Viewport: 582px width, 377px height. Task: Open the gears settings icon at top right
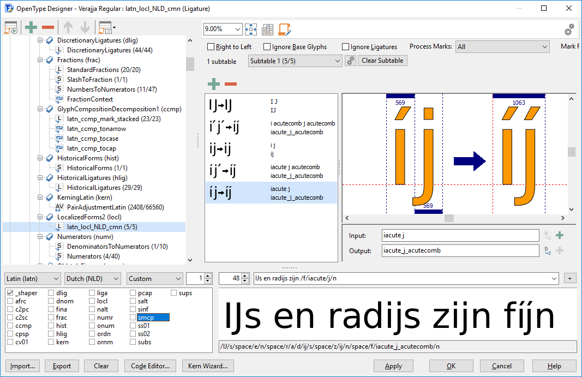click(x=569, y=29)
